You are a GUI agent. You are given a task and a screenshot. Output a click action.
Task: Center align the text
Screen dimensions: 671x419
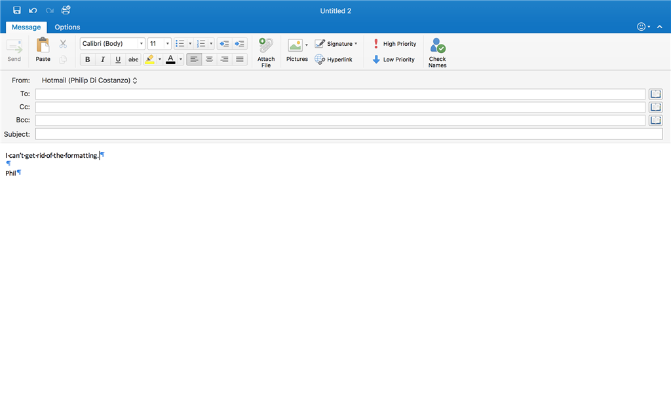pos(209,60)
